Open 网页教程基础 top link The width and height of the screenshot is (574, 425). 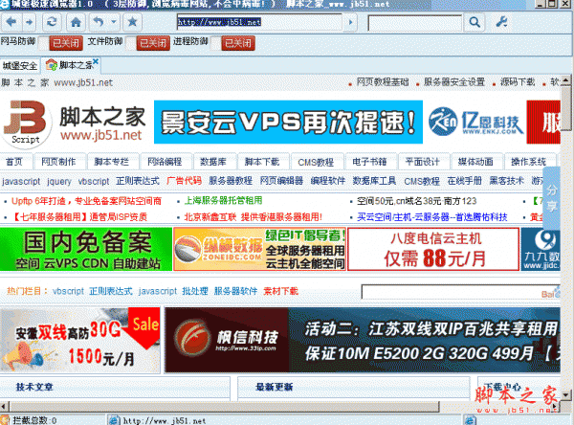(383, 82)
